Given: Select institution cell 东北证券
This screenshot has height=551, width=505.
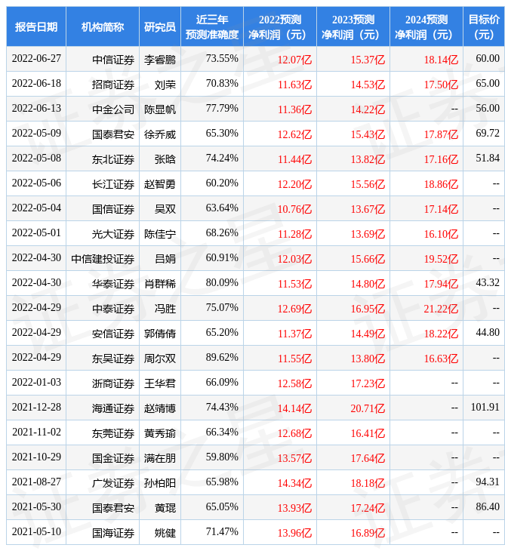Looking at the screenshot, I should point(113,159).
